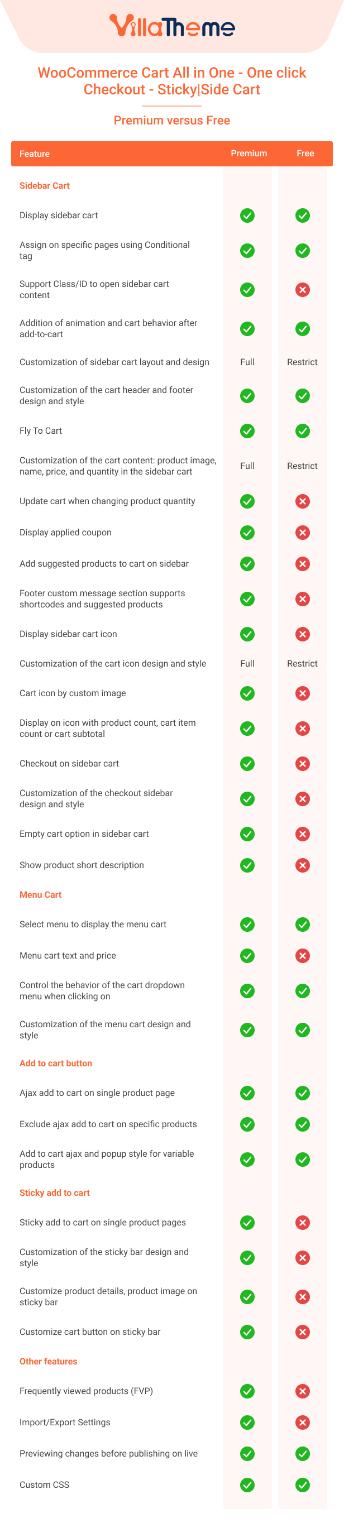Click Free red cross for Menu cart text and price
This screenshot has height=1523, width=344.
coord(302,956)
